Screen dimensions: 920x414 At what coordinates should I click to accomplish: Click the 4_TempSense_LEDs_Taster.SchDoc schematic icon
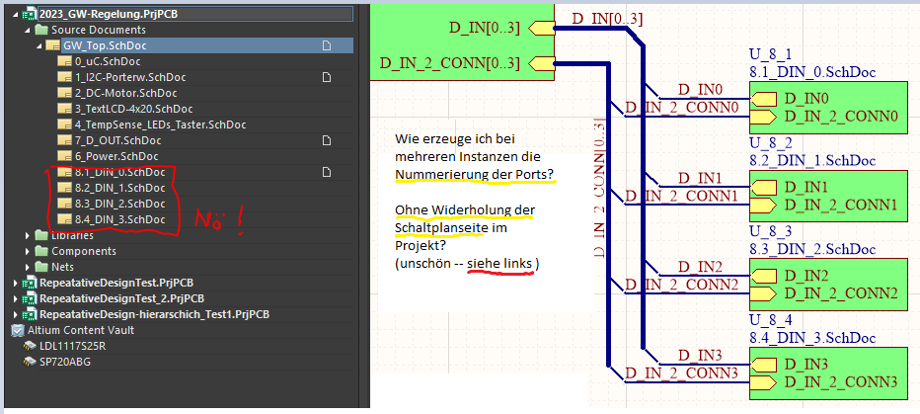coord(63,124)
